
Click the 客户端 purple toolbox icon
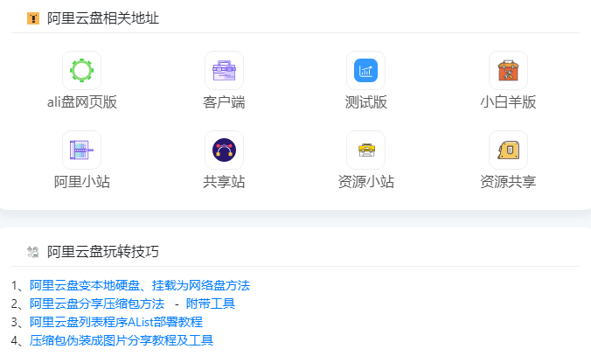pos(225,71)
